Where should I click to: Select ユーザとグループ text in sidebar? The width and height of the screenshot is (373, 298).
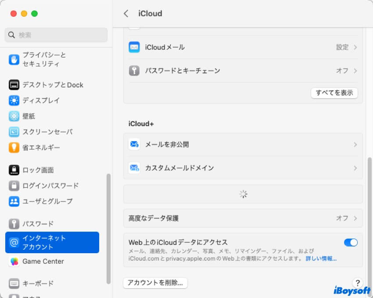(47, 202)
